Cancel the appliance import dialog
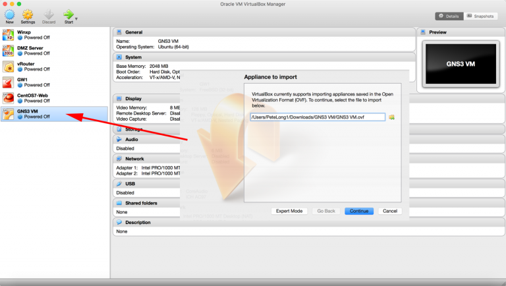506x286 pixels. tap(390, 211)
